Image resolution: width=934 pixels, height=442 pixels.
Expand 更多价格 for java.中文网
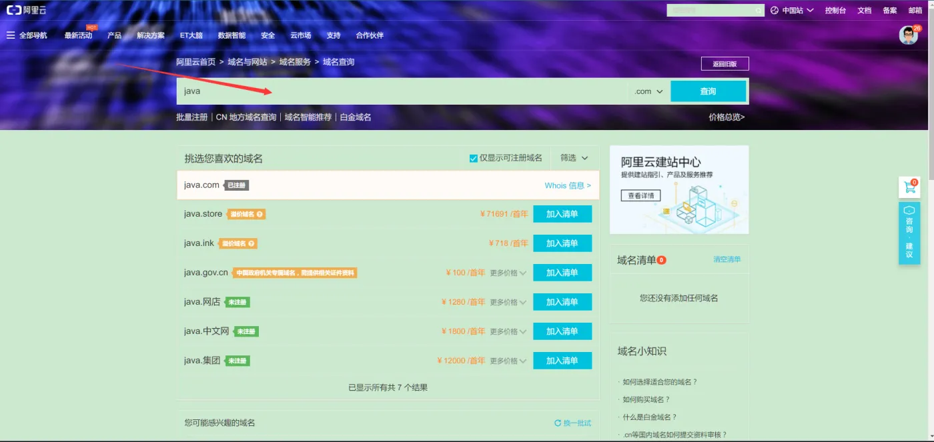508,331
